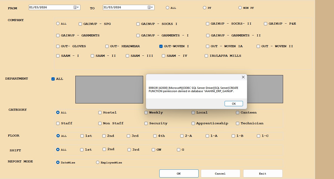Switch report mode to EmployeeWise
The image size is (334, 179).
pos(98,162)
